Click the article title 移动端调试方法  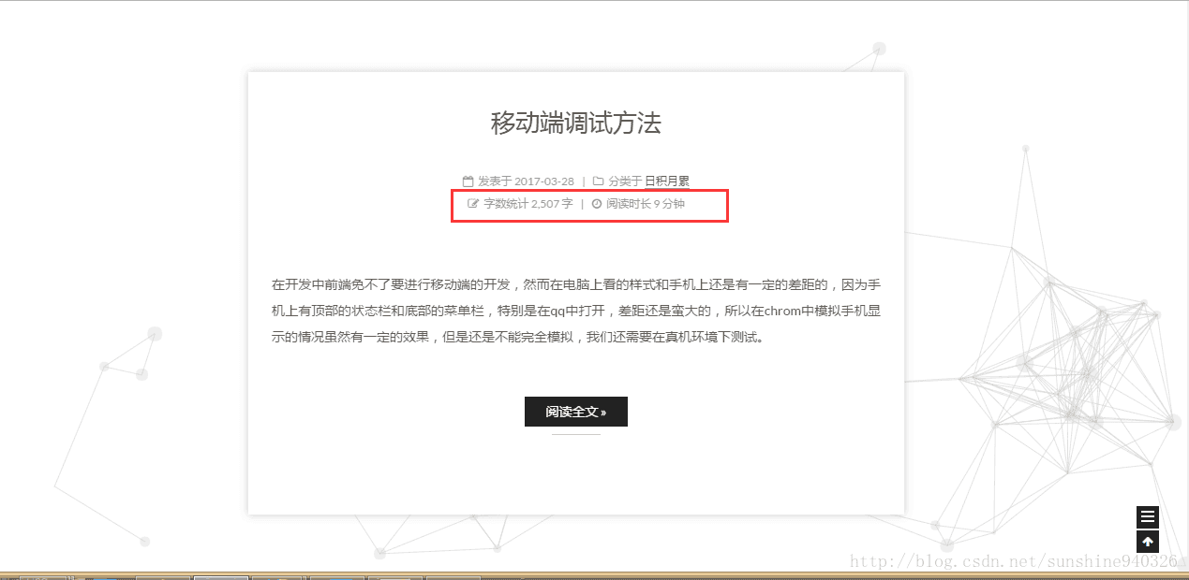tap(574, 123)
